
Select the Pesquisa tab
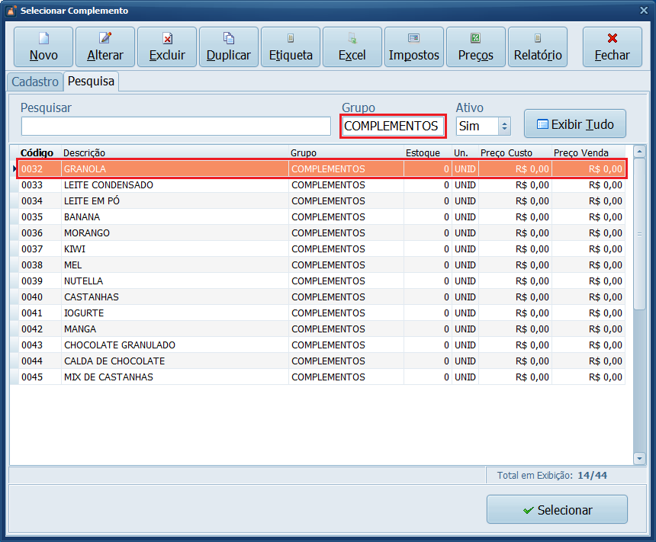91,82
